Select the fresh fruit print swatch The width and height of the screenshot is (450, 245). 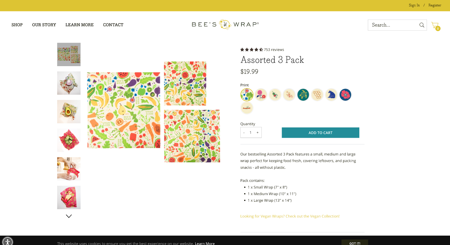[x=247, y=95]
